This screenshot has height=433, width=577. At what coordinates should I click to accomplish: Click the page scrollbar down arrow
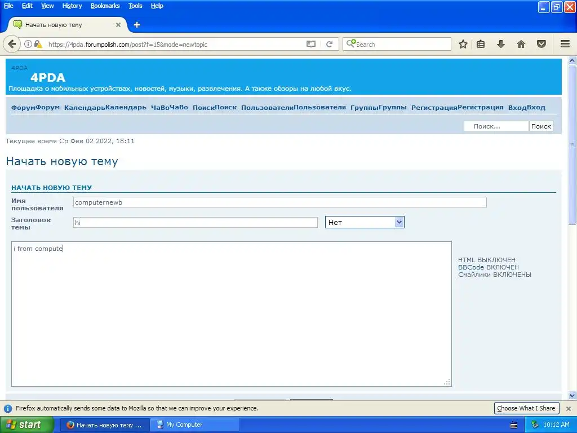tap(572, 396)
